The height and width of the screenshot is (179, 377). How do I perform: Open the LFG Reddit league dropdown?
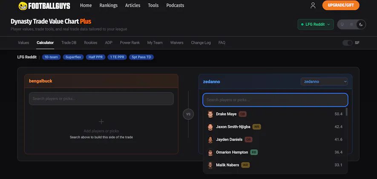click(x=316, y=25)
